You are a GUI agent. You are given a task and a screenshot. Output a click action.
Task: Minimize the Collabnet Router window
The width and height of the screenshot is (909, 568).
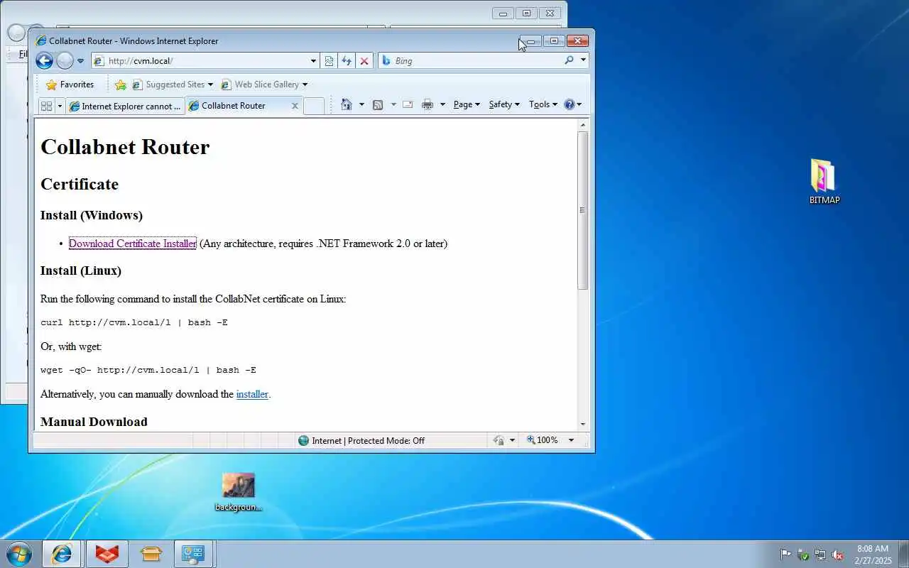pos(530,41)
